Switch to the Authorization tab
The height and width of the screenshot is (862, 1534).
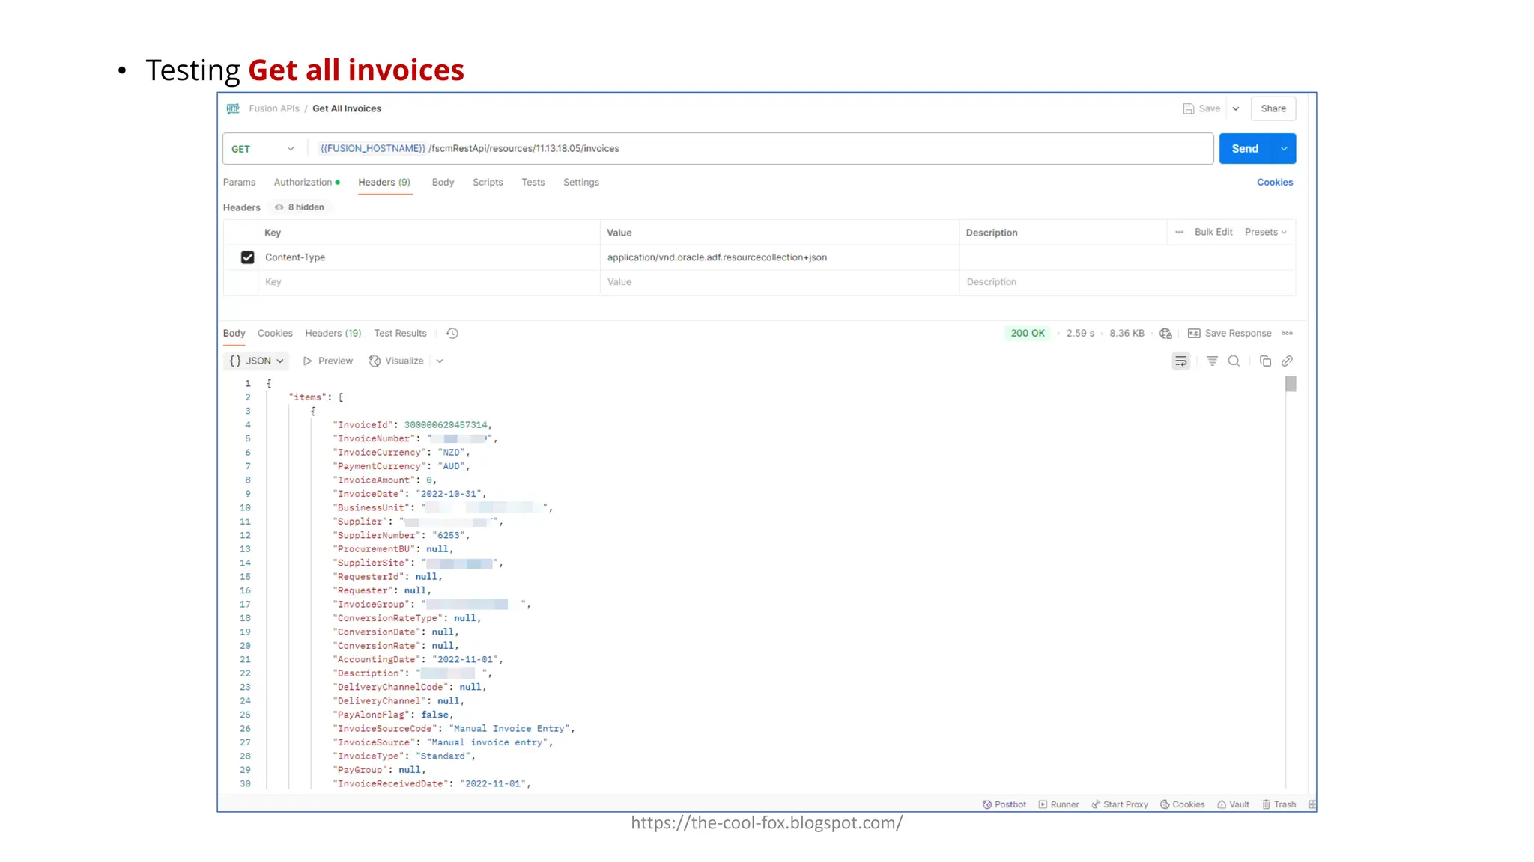click(x=306, y=183)
